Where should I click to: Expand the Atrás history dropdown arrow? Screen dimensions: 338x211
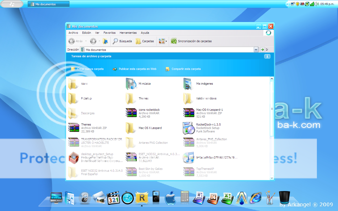pyautogui.click(x=86, y=41)
